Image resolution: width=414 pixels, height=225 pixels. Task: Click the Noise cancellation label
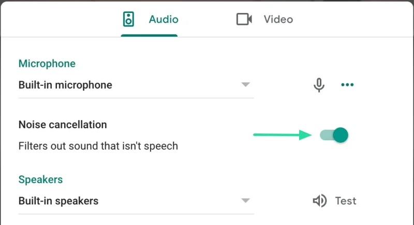(63, 125)
